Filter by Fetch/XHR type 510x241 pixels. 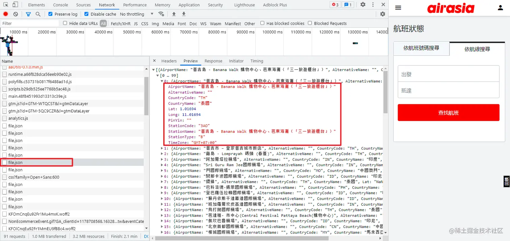[120, 23]
